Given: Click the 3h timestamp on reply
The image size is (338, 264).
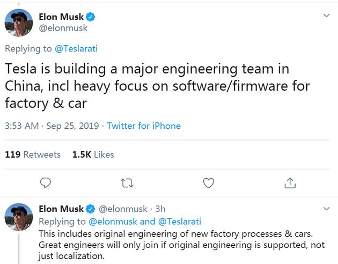Looking at the screenshot, I should point(159,209).
